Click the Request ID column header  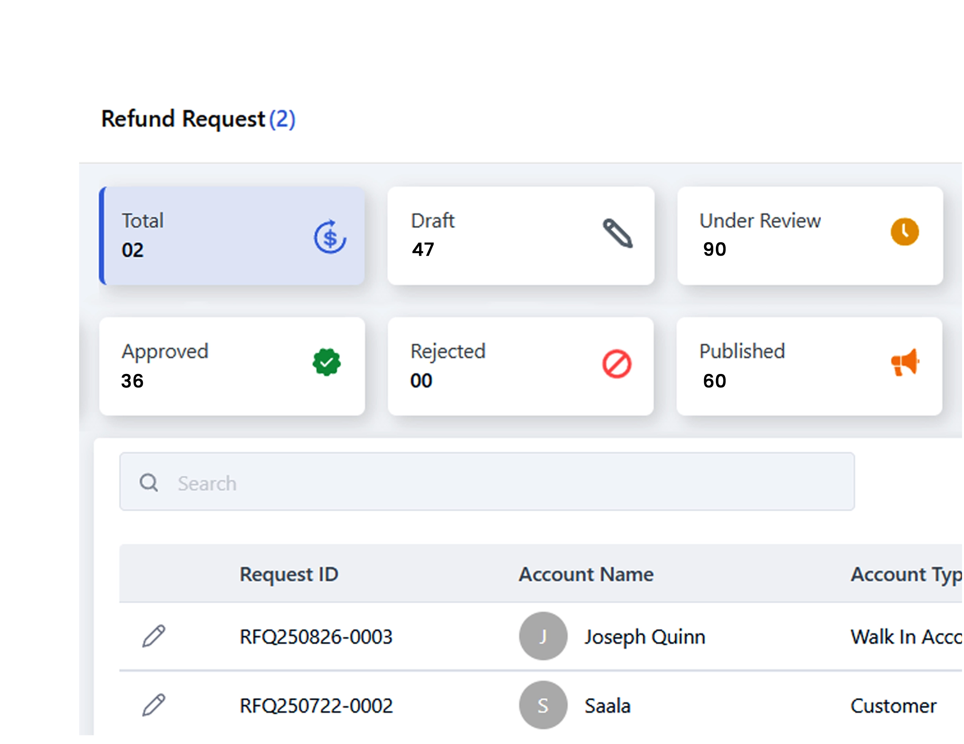click(289, 574)
